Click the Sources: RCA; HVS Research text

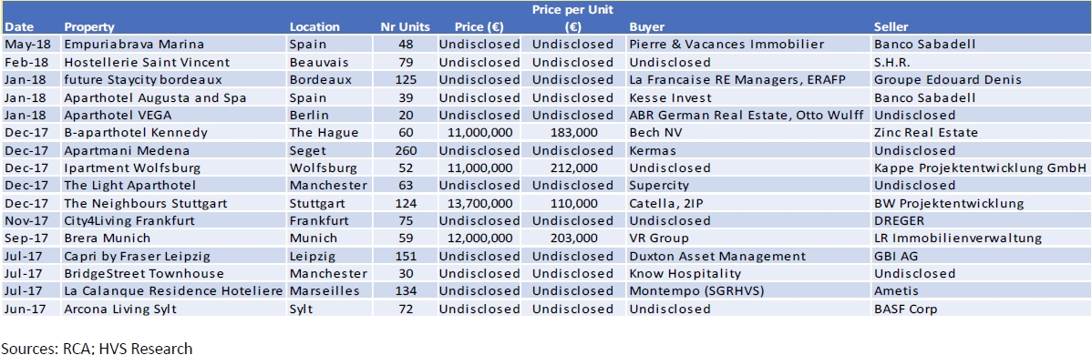[x=98, y=348]
